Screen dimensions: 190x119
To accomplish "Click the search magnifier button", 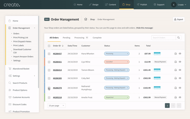I will tap(179, 38).
